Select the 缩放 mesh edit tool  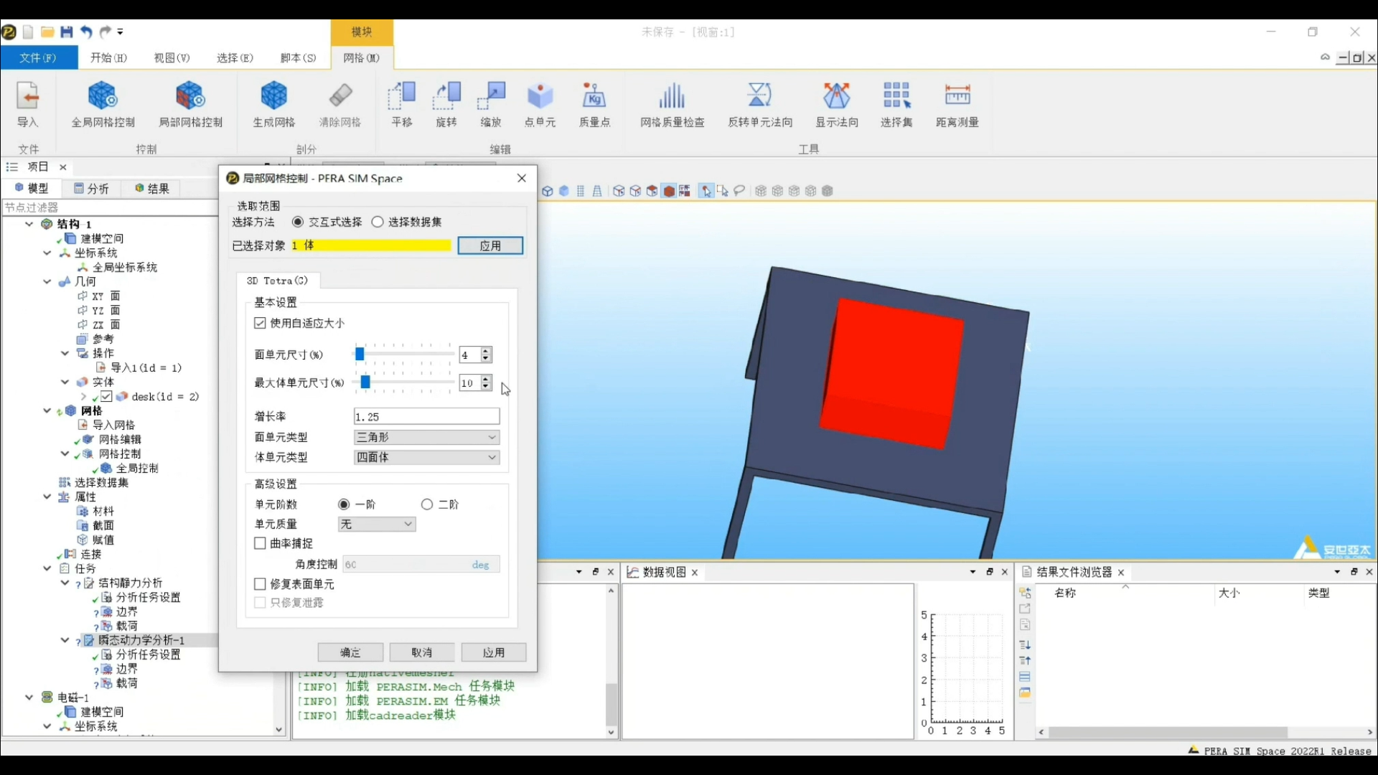(x=491, y=104)
